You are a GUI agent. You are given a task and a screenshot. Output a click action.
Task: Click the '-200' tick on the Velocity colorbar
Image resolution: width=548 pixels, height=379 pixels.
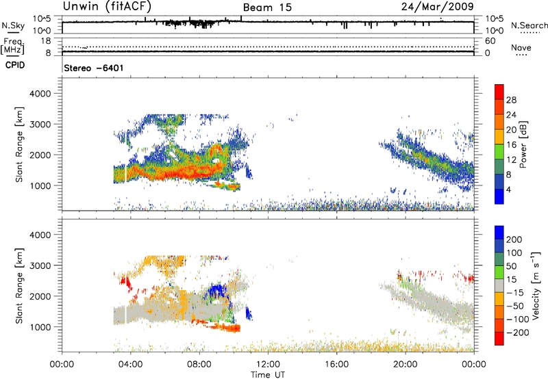point(518,332)
